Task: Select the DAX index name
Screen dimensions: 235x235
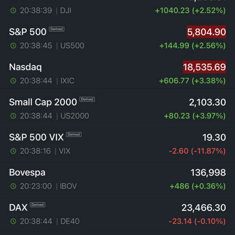Action: click(18, 208)
